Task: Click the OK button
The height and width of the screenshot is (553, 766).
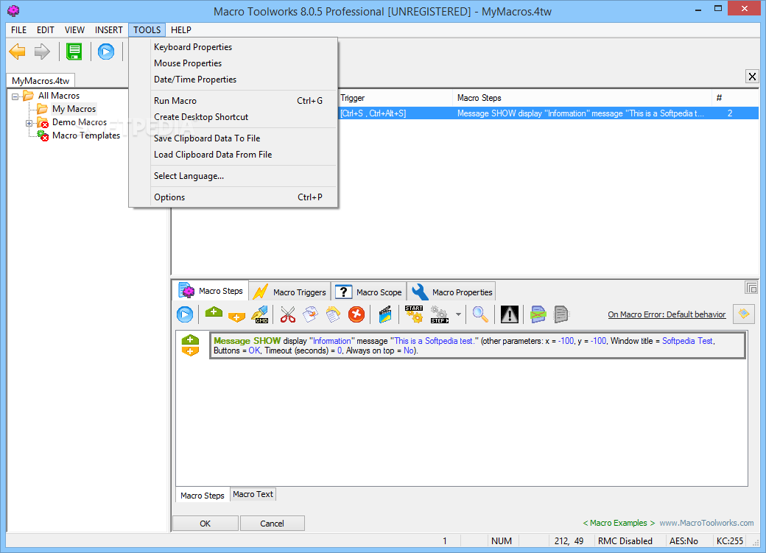Action: point(205,524)
